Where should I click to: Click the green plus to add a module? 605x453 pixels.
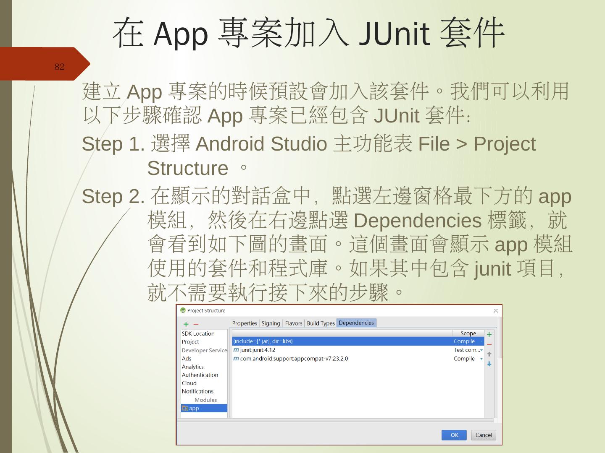[x=186, y=324]
